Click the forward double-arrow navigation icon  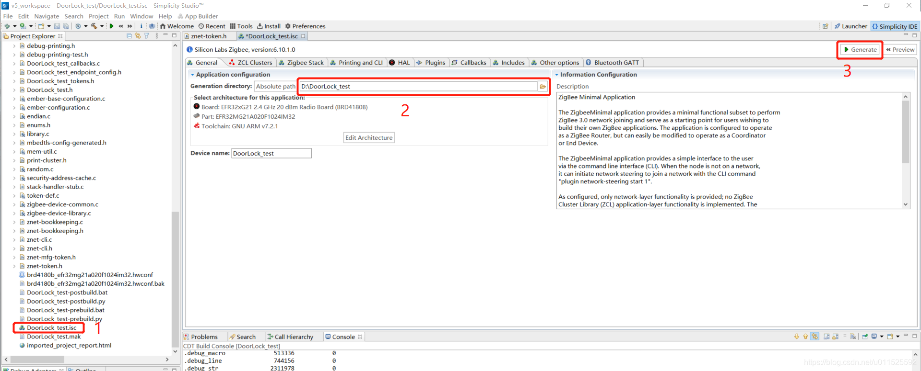pyautogui.click(x=130, y=26)
